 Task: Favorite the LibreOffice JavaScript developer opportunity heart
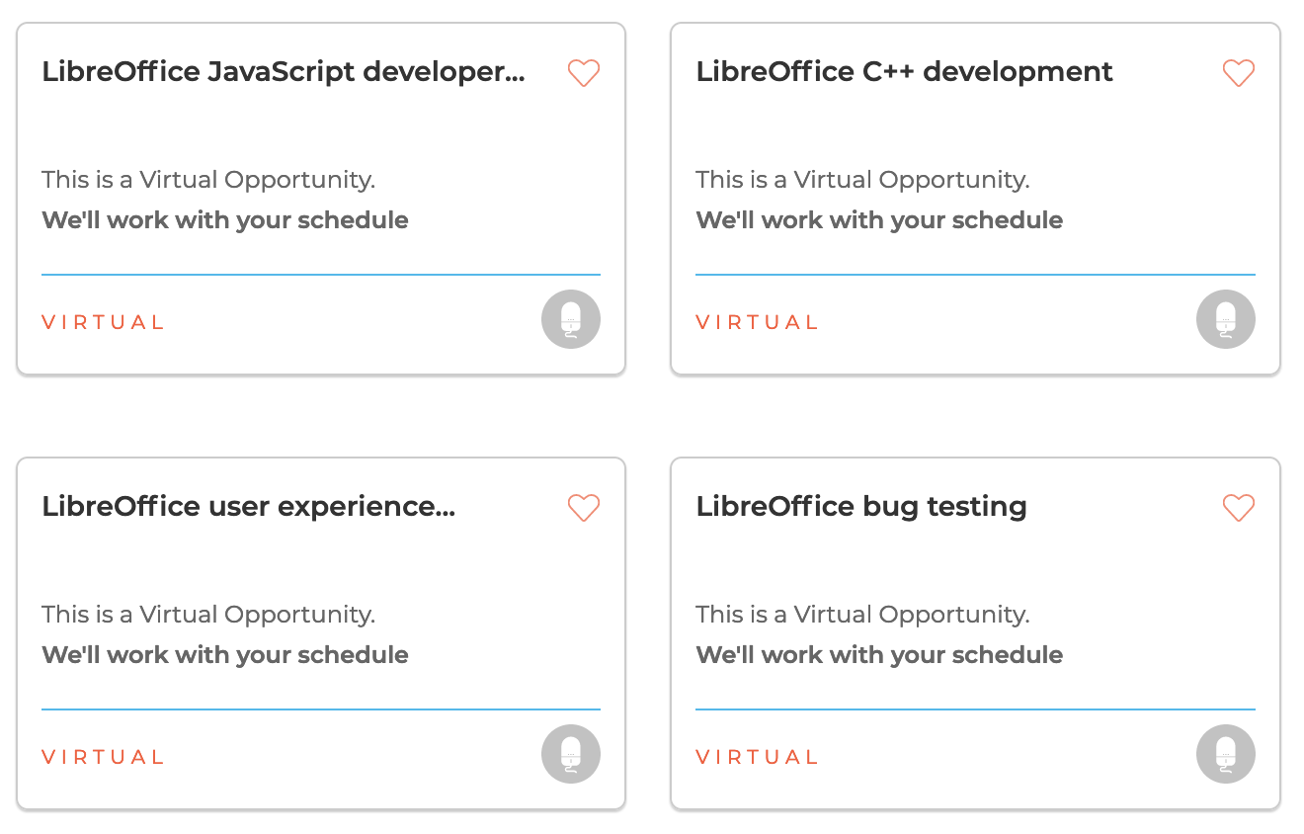584,73
